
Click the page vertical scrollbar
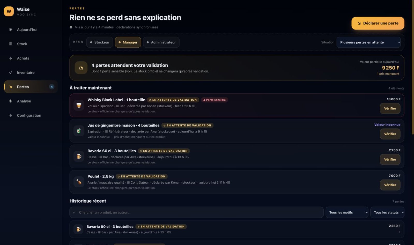[x=413, y=67]
